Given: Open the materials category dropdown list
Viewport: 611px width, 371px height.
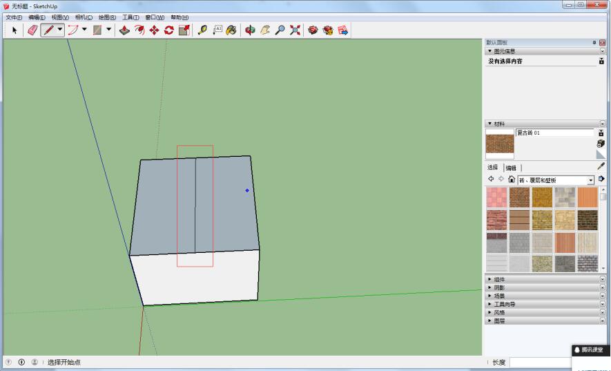Looking at the screenshot, I should tap(590, 180).
